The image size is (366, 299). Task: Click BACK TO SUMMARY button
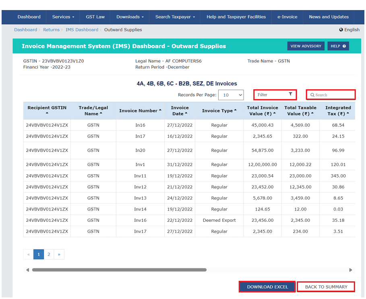[x=326, y=287]
